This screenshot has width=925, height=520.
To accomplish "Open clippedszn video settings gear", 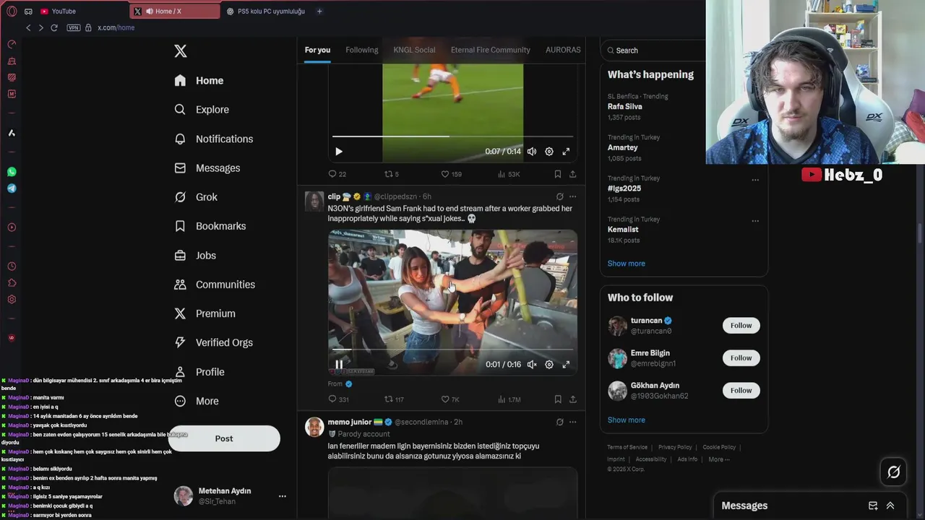I will point(549,365).
